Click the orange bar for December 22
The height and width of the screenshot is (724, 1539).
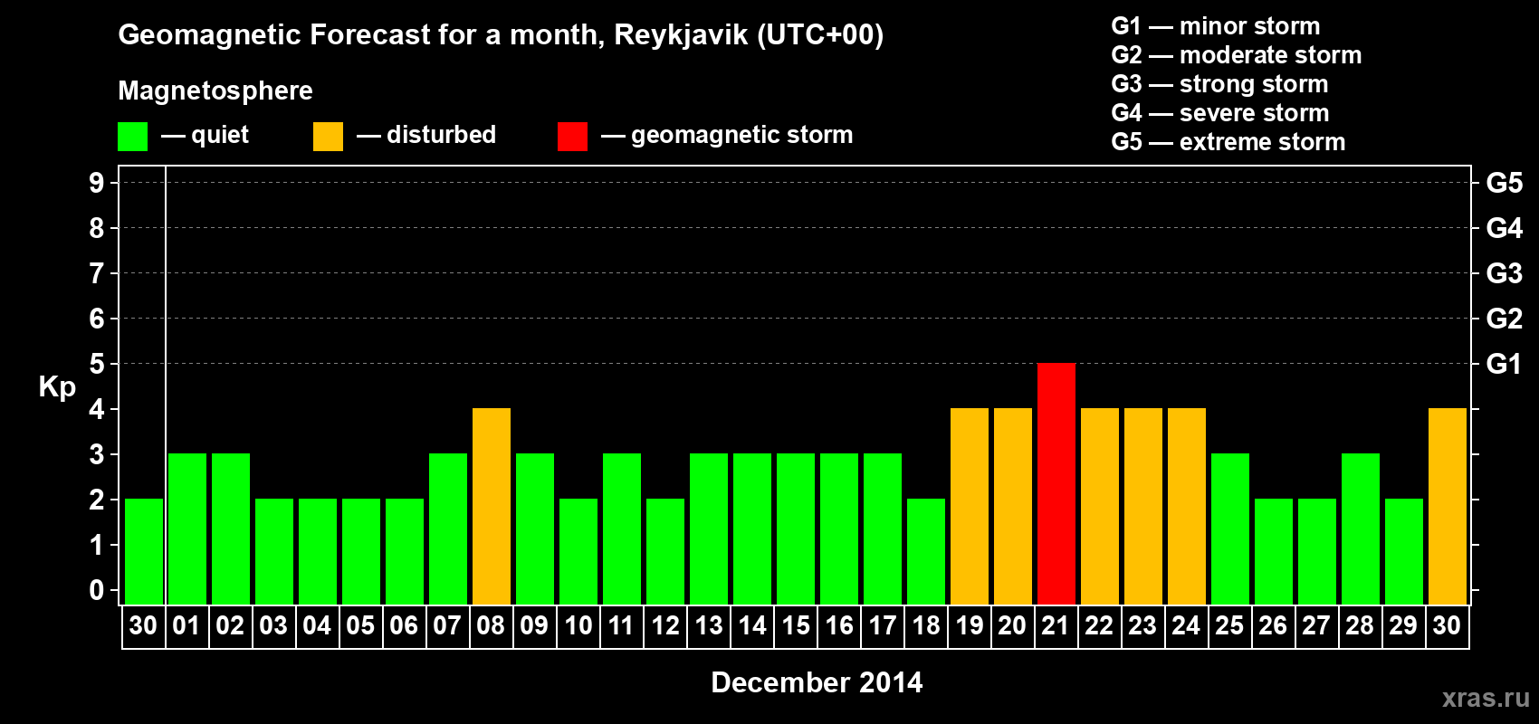pyautogui.click(x=1100, y=506)
